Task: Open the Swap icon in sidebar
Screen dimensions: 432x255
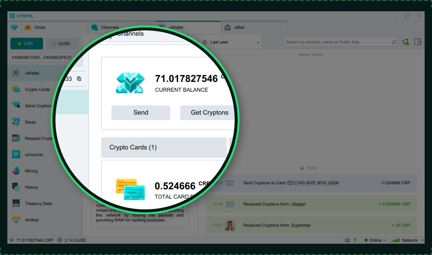Action: coord(16,122)
